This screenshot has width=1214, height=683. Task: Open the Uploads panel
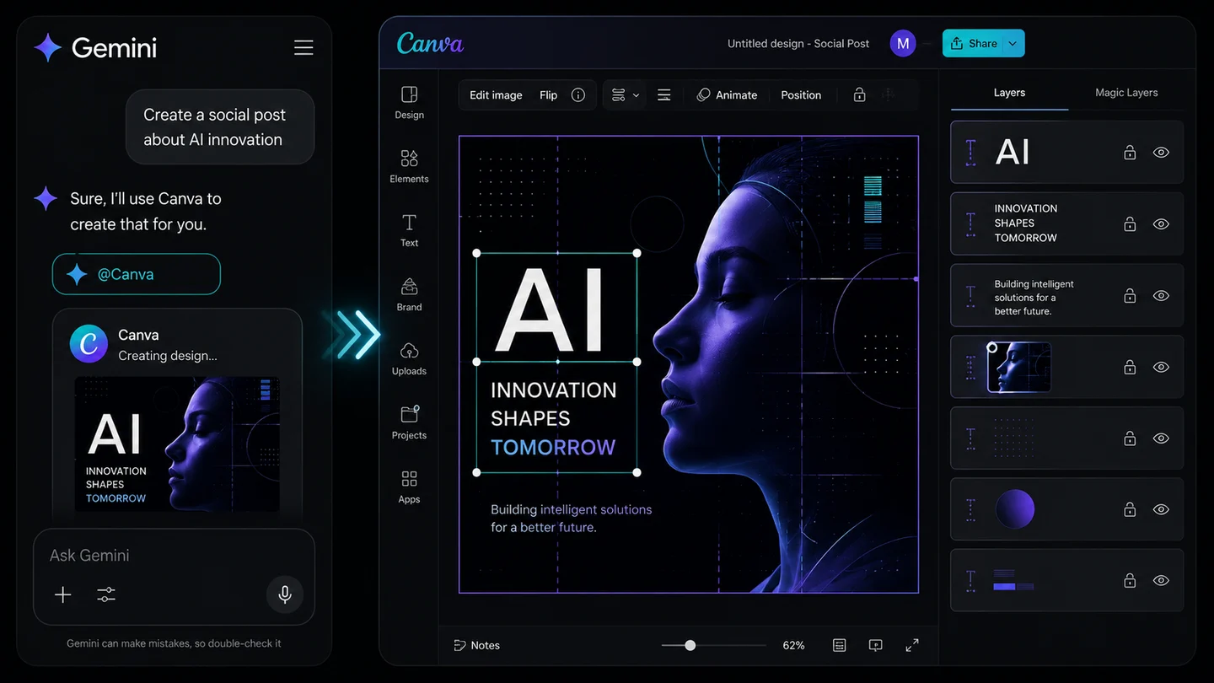[x=409, y=358]
